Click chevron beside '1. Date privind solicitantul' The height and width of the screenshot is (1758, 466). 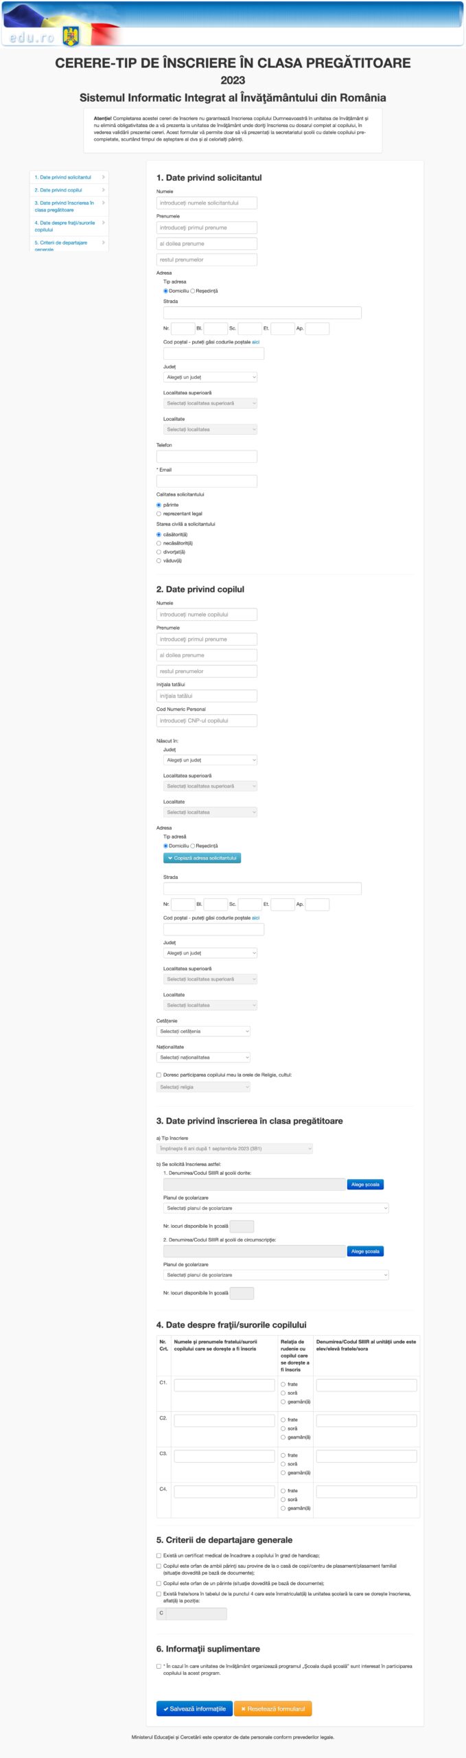(x=104, y=177)
